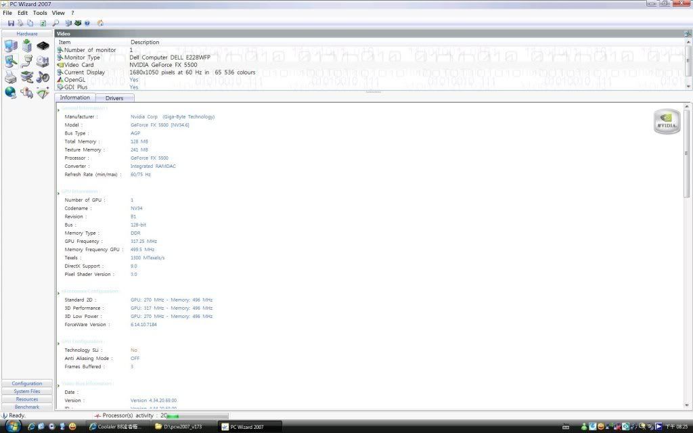This screenshot has height=433, width=693.
Task: Open the Benchmark section button
Action: coord(27,407)
